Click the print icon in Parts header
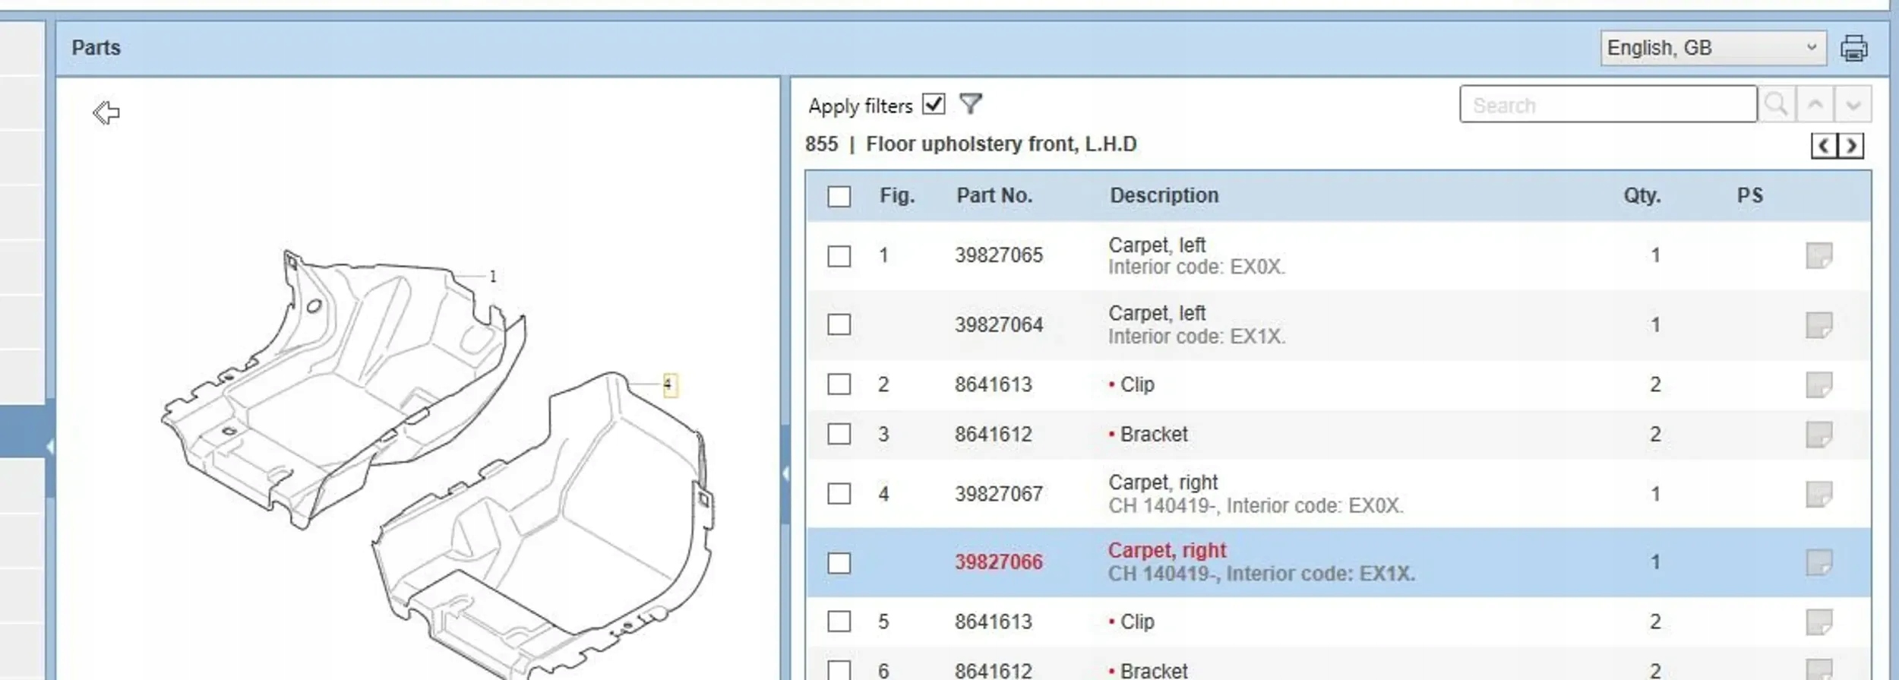This screenshot has width=1899, height=680. tap(1853, 48)
